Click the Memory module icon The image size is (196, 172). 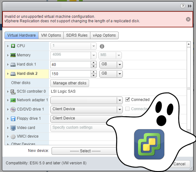click(x=13, y=55)
